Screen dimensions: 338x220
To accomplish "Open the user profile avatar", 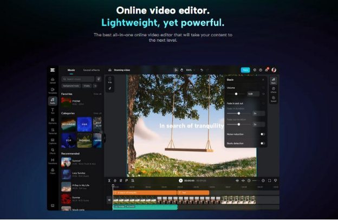I will click(274, 70).
